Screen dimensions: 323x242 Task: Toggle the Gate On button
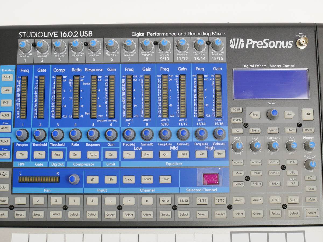(40, 154)
